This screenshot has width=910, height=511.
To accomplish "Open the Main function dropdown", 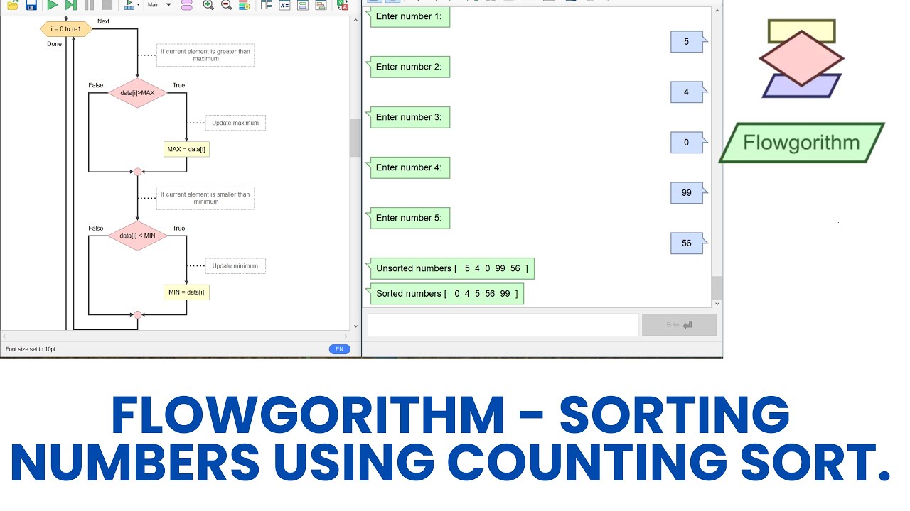I will [x=160, y=4].
